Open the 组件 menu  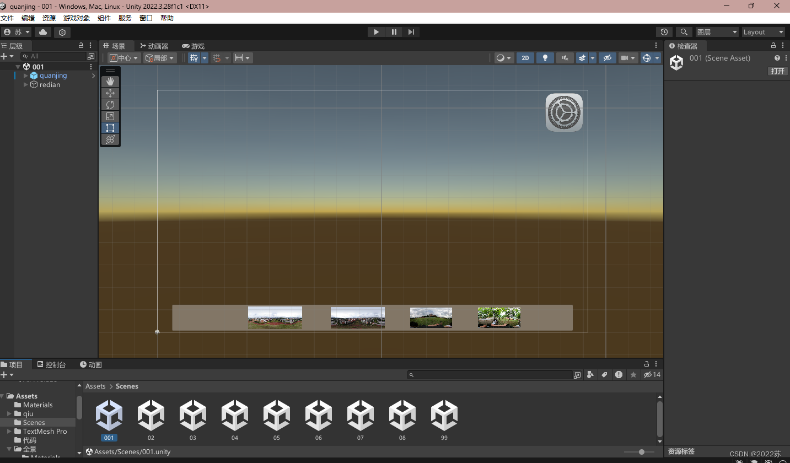click(x=104, y=18)
